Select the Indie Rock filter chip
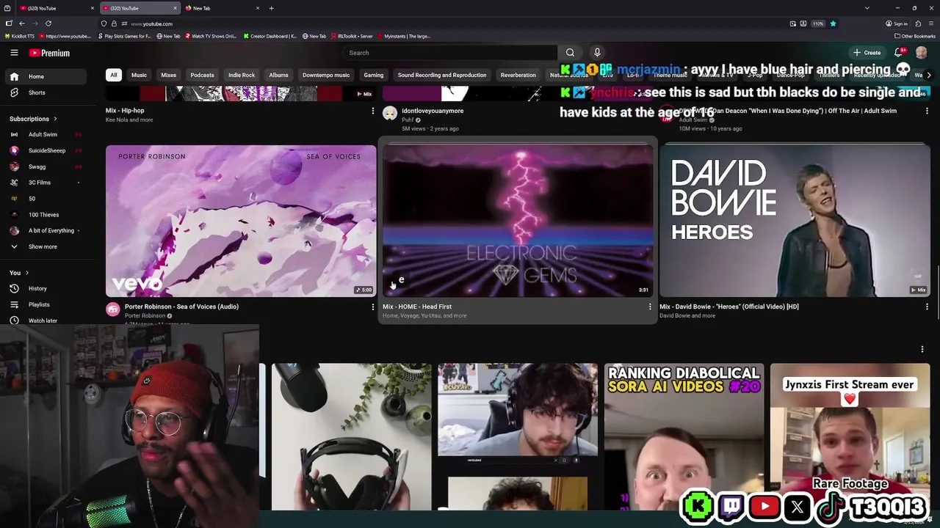This screenshot has height=528, width=940. (242, 75)
